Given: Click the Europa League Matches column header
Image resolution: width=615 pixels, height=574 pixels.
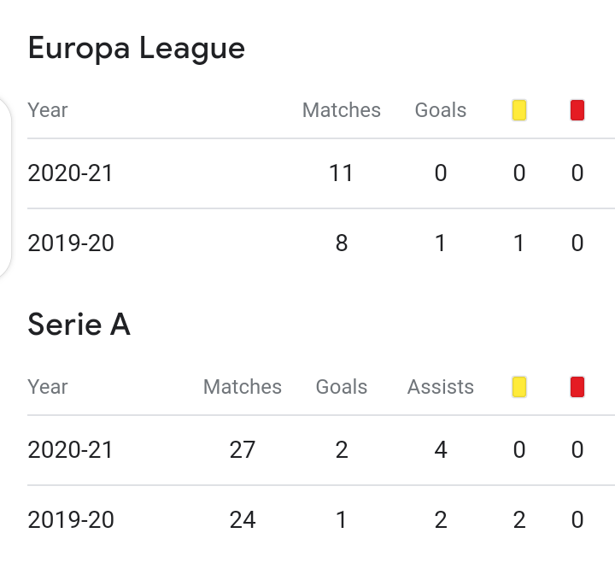Looking at the screenshot, I should [341, 110].
